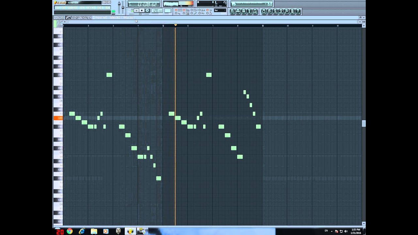Click the Playback speaker tool in piano roll
Image resolution: width=418 pixels, height=235 pixels.
[90, 17]
